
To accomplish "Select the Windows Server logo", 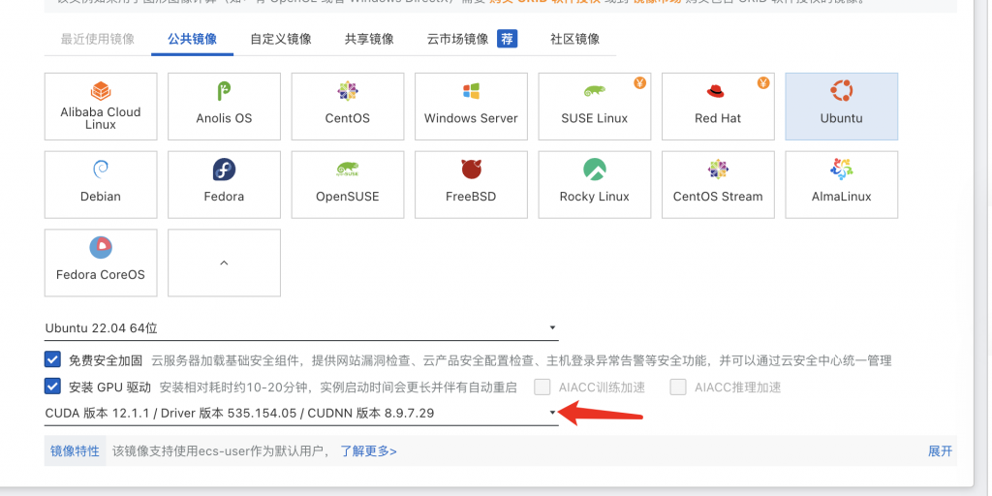I will pos(472,91).
